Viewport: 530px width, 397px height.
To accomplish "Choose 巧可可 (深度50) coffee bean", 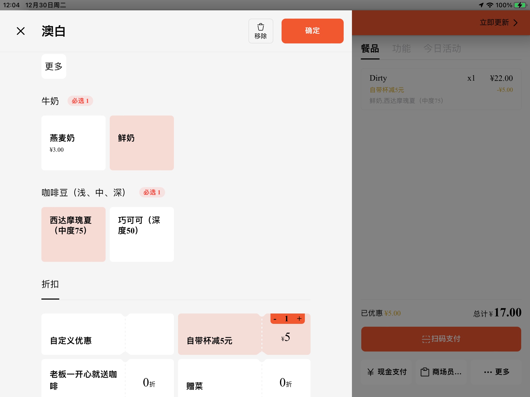I will (142, 234).
